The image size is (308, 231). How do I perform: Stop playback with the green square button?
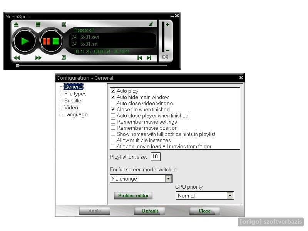(x=56, y=41)
